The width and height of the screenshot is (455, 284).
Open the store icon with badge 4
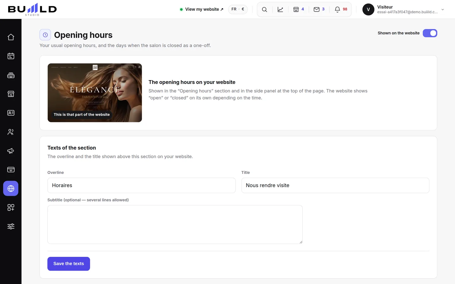tap(299, 9)
